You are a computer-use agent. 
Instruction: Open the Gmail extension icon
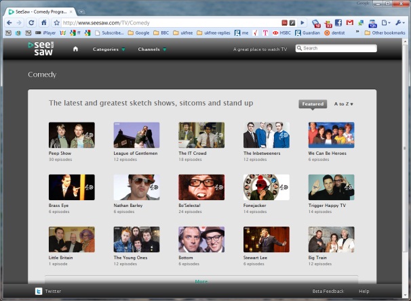[350, 23]
